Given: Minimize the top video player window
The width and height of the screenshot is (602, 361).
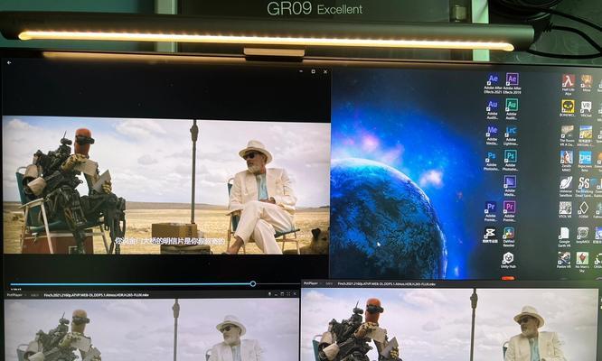Looking at the screenshot, I should (x=301, y=71).
